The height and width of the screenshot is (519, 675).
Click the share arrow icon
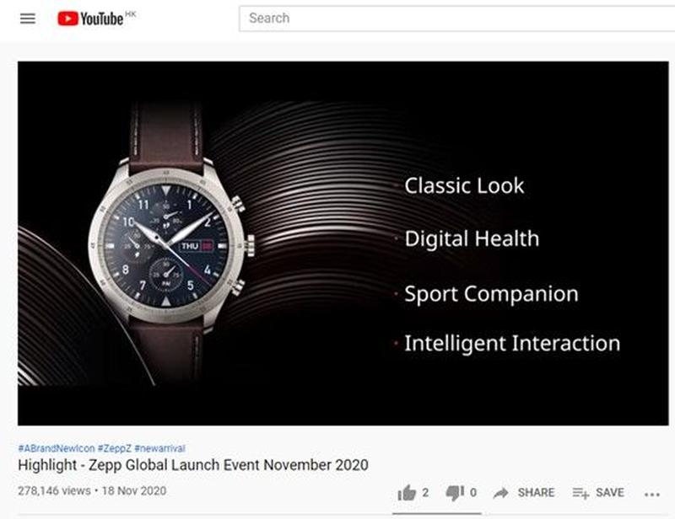click(500, 493)
